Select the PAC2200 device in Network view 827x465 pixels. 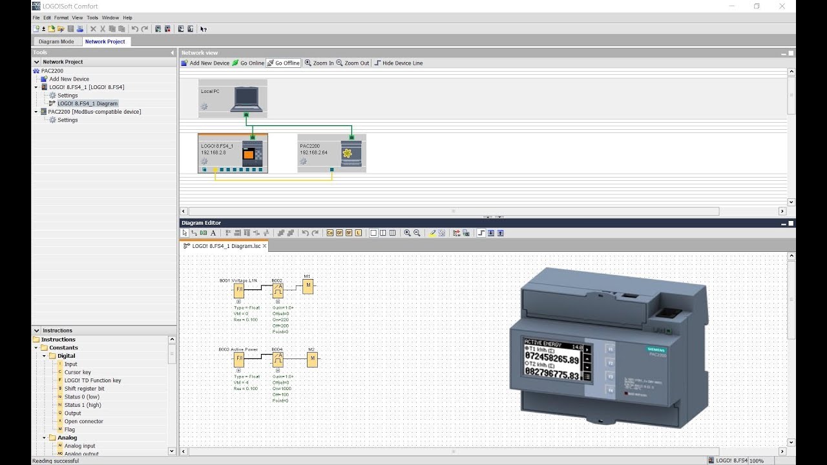(331, 153)
